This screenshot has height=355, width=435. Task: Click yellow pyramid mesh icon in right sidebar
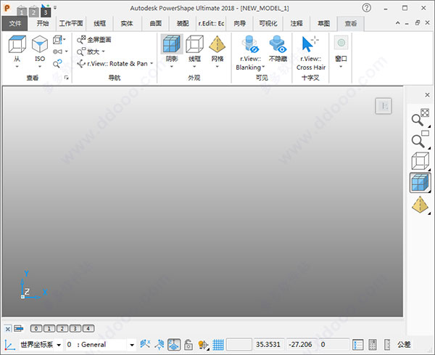coord(420,205)
